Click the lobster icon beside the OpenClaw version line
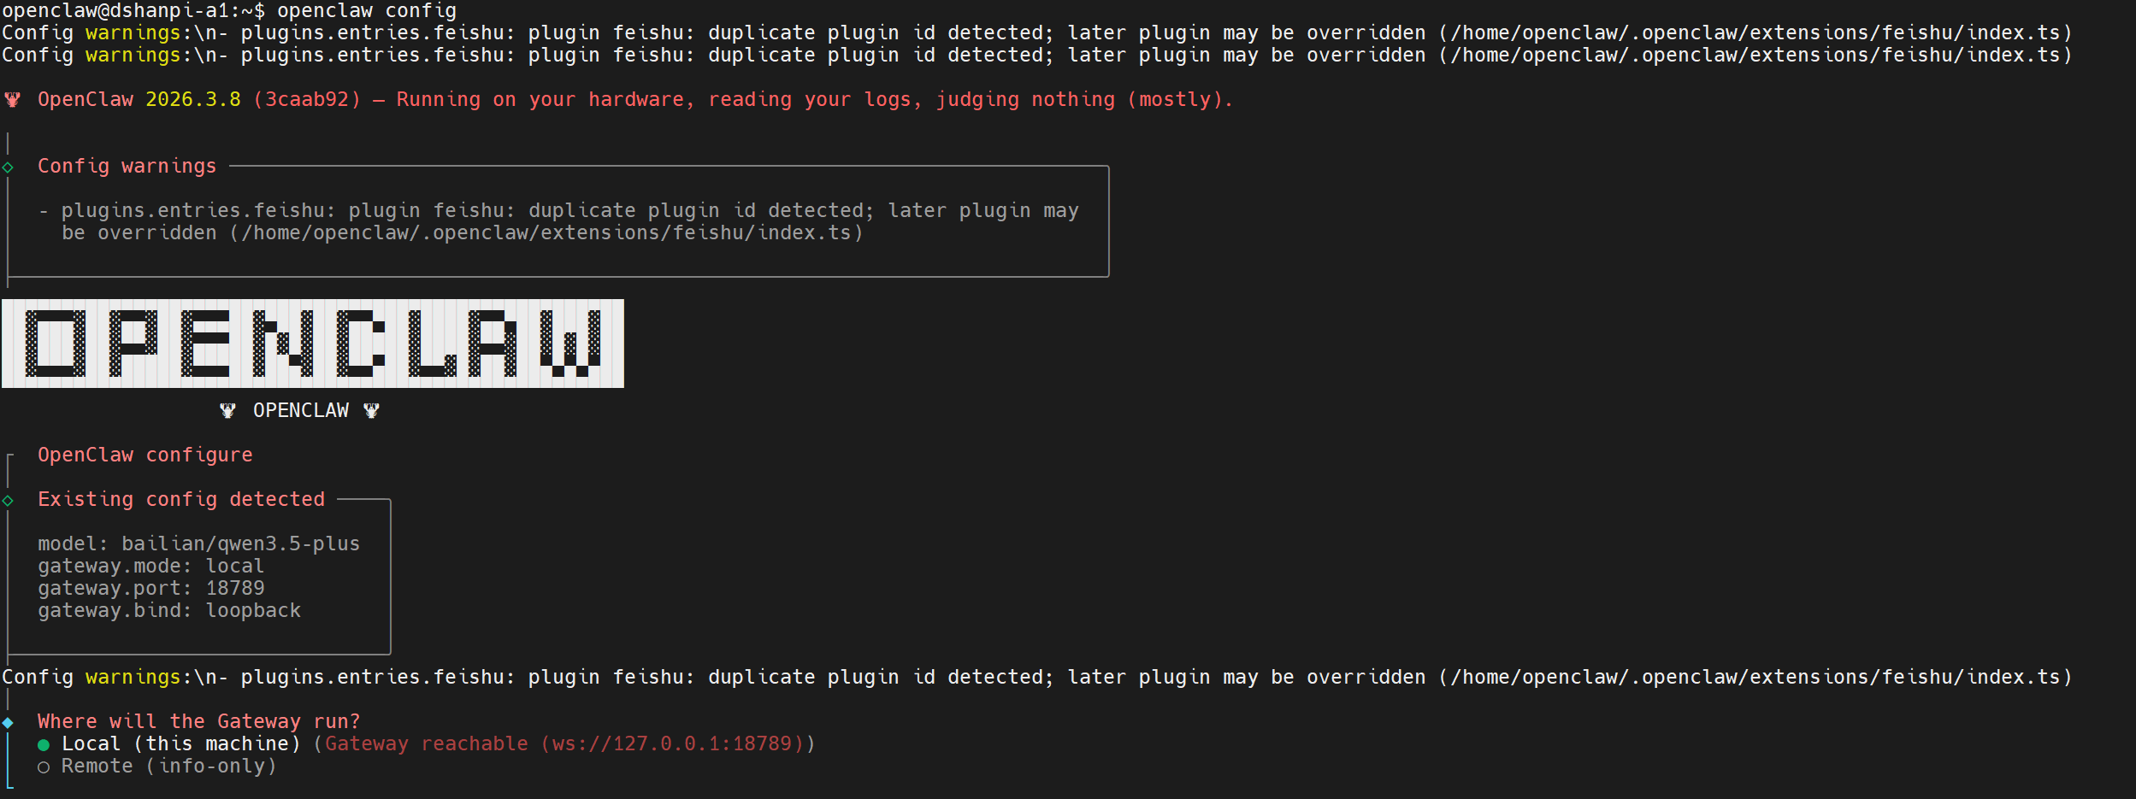 pyautogui.click(x=13, y=100)
